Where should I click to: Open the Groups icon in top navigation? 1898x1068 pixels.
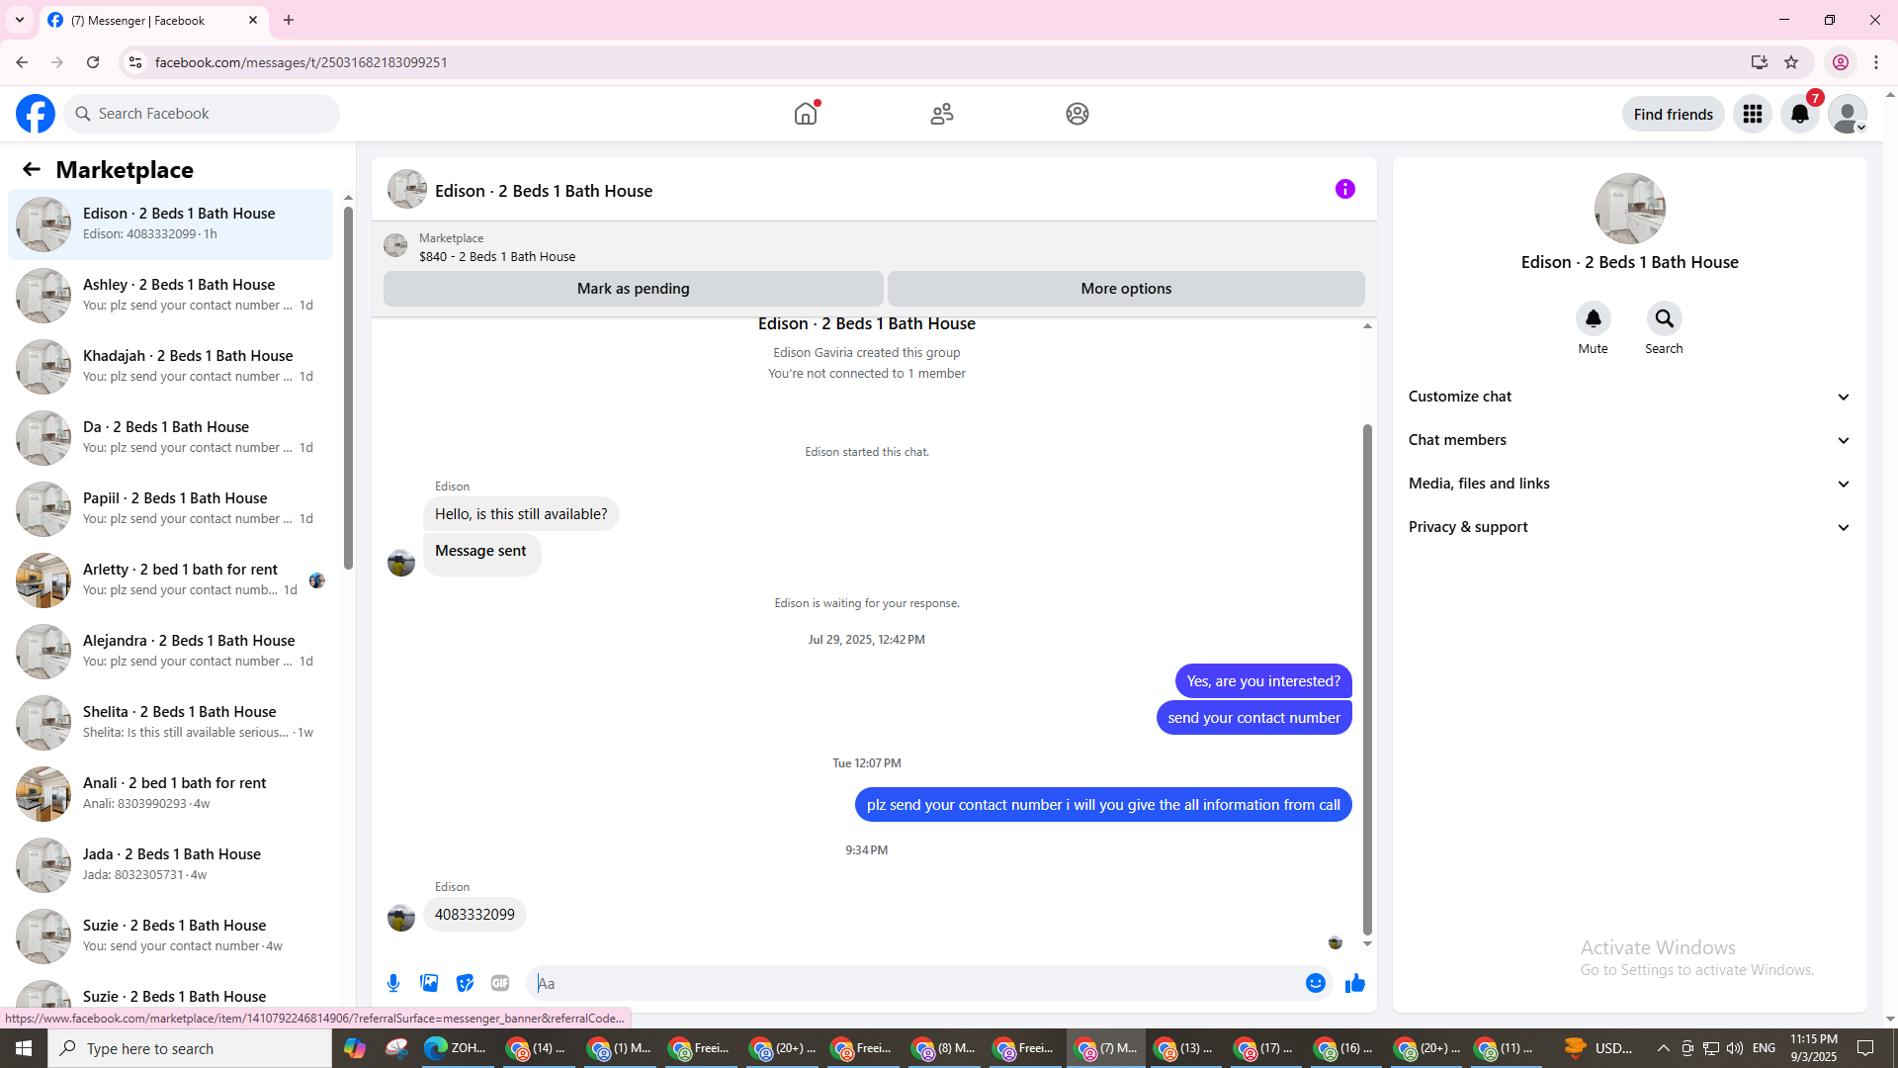pos(1078,114)
